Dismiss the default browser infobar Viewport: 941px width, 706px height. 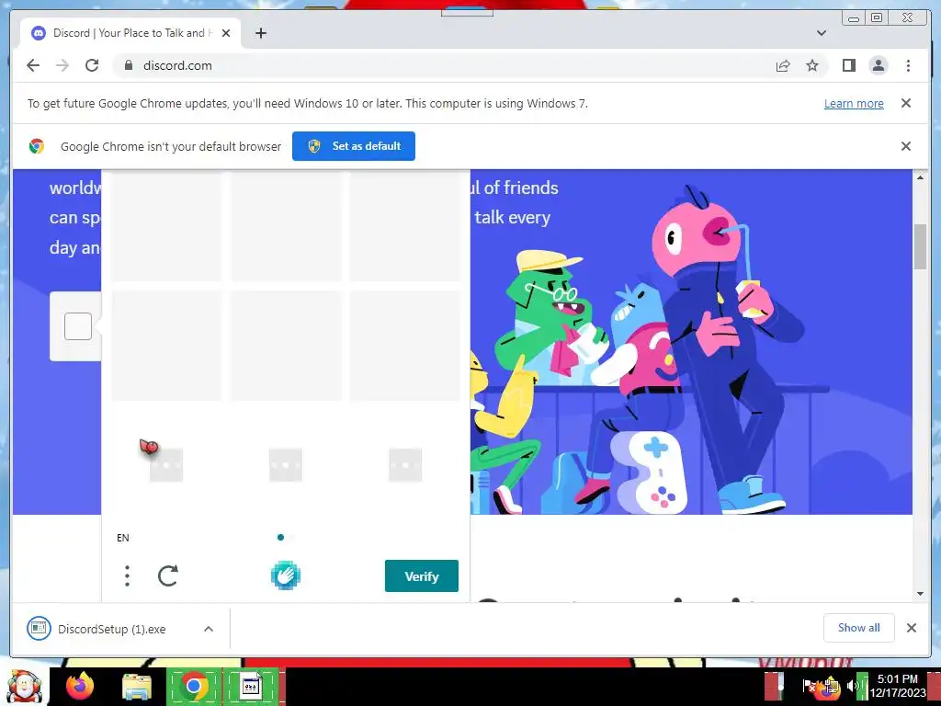pyautogui.click(x=906, y=146)
